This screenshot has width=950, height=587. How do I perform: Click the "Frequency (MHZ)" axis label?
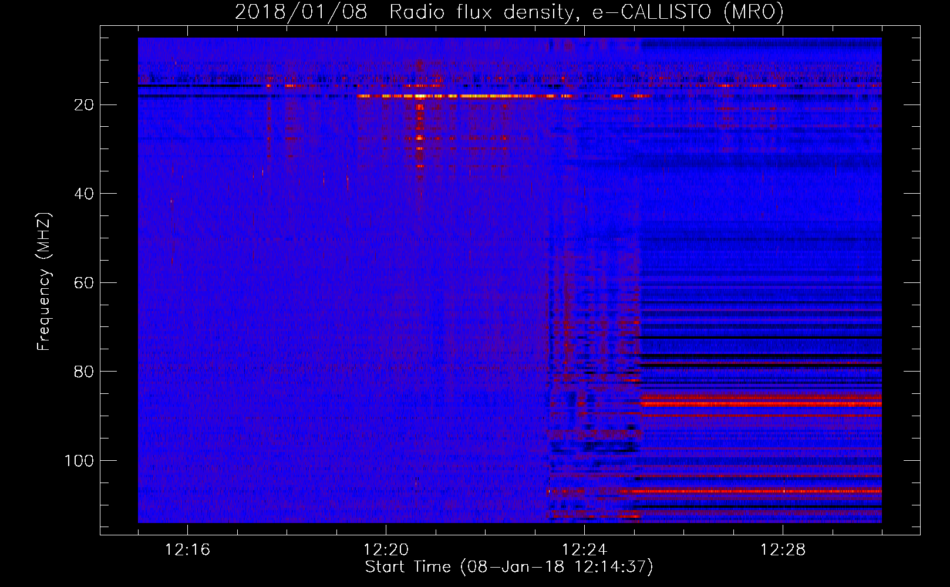click(x=44, y=282)
